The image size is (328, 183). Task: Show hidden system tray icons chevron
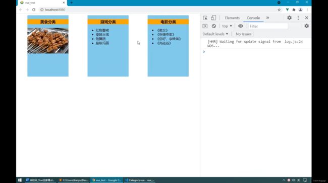coord(284,180)
